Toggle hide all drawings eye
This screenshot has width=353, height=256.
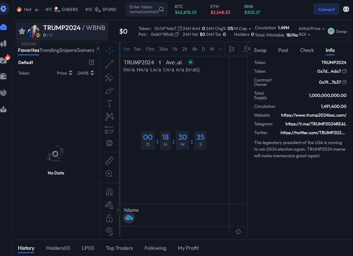[109, 231]
